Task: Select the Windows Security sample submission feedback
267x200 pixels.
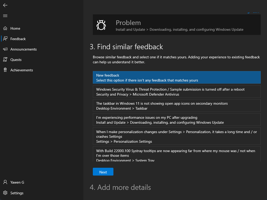Action: pos(177,92)
